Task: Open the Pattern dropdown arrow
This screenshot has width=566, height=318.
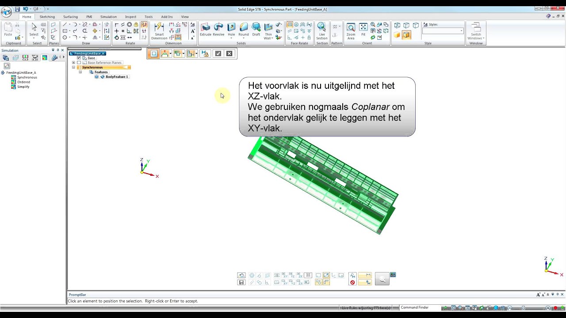Action: (340, 27)
